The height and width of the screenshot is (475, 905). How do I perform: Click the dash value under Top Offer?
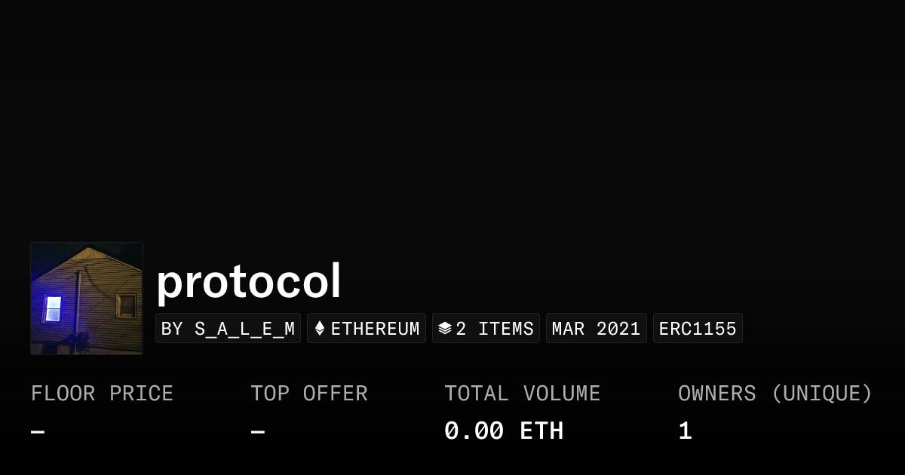coord(258,431)
